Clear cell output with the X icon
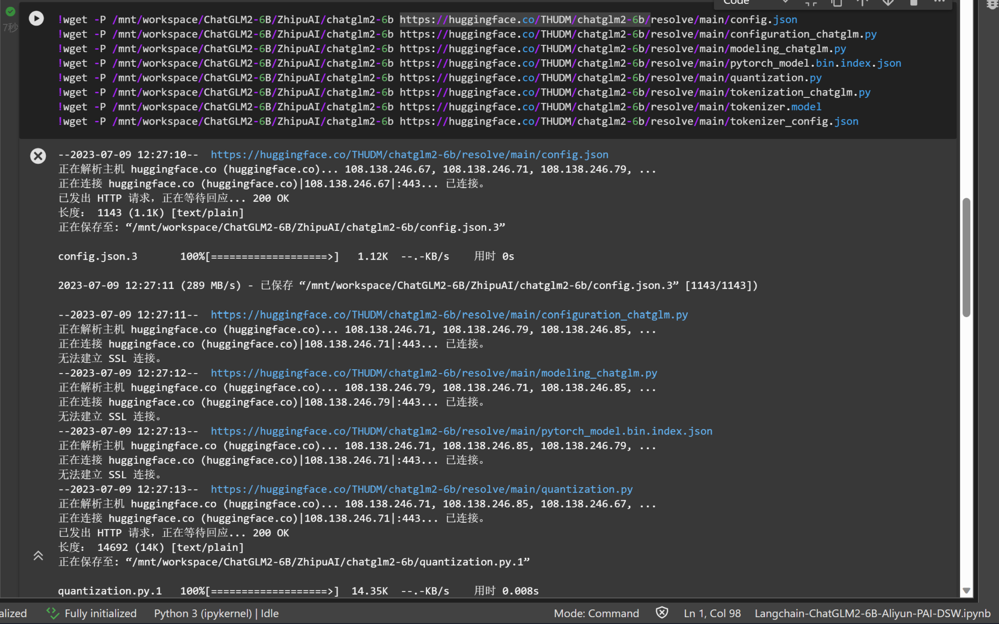Screen dimensions: 999x624 38,156
